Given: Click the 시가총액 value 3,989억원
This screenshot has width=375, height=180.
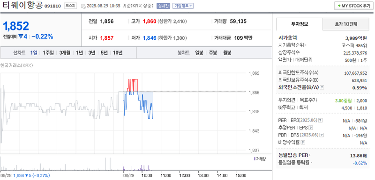Looking at the screenshot, I should [356, 38].
